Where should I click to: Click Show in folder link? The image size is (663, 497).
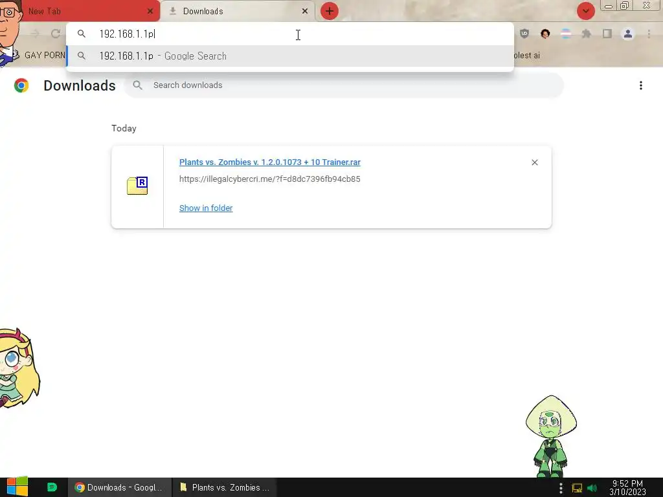pyautogui.click(x=206, y=208)
